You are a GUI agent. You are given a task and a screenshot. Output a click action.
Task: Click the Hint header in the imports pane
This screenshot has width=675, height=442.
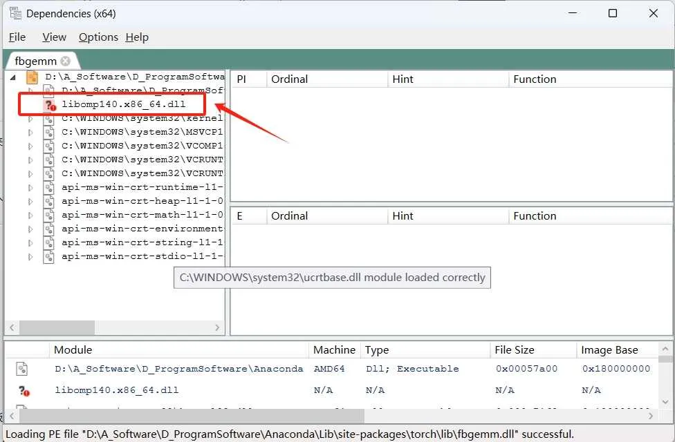click(x=448, y=79)
